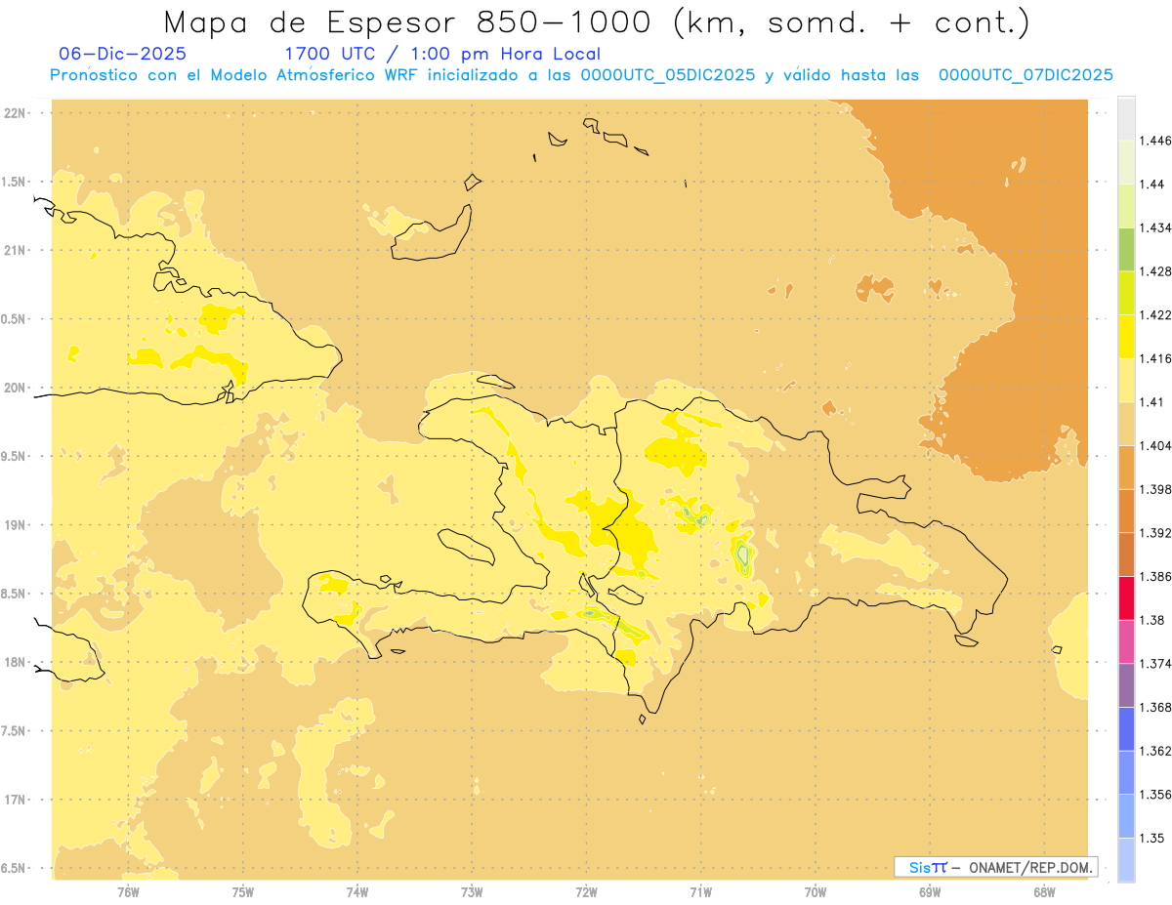1172x905 pixels.
Task: Pick the light green band between 1.434 and 1.44
Action: (x=1126, y=206)
